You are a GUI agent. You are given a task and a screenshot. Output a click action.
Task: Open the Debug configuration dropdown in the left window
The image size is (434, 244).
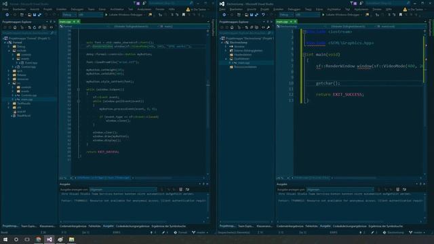(x=69, y=15)
